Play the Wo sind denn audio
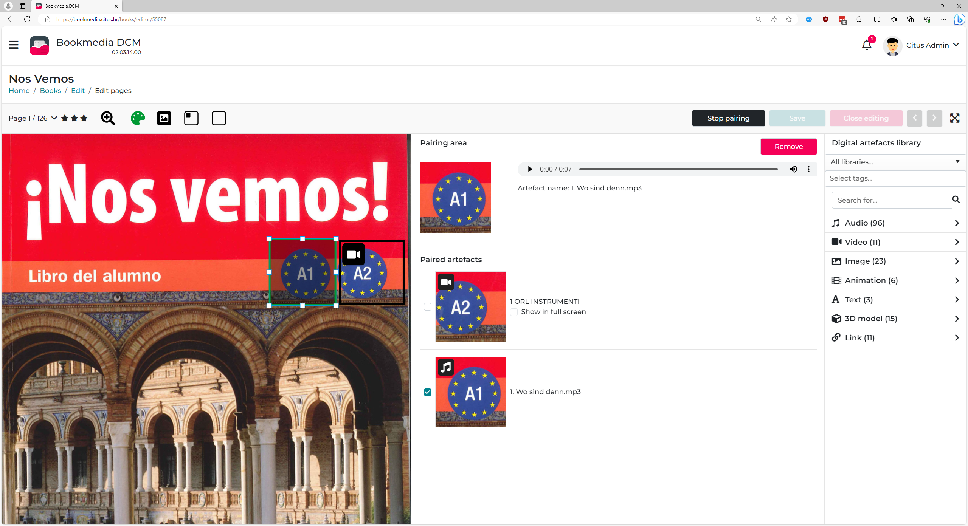The image size is (968, 526). [x=530, y=169]
